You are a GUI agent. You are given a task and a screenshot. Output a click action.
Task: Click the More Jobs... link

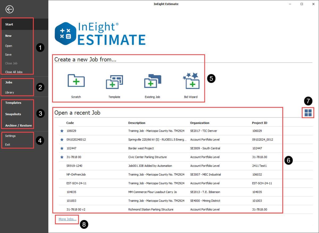(68, 219)
